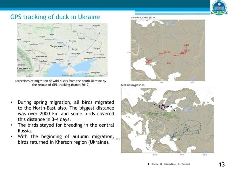
Task: Click the red 'Oct-31' tracking point label
Action: click(x=170, y=63)
